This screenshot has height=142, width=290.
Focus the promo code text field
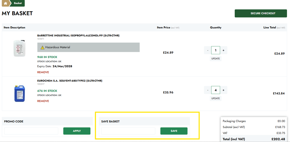coord(31,131)
